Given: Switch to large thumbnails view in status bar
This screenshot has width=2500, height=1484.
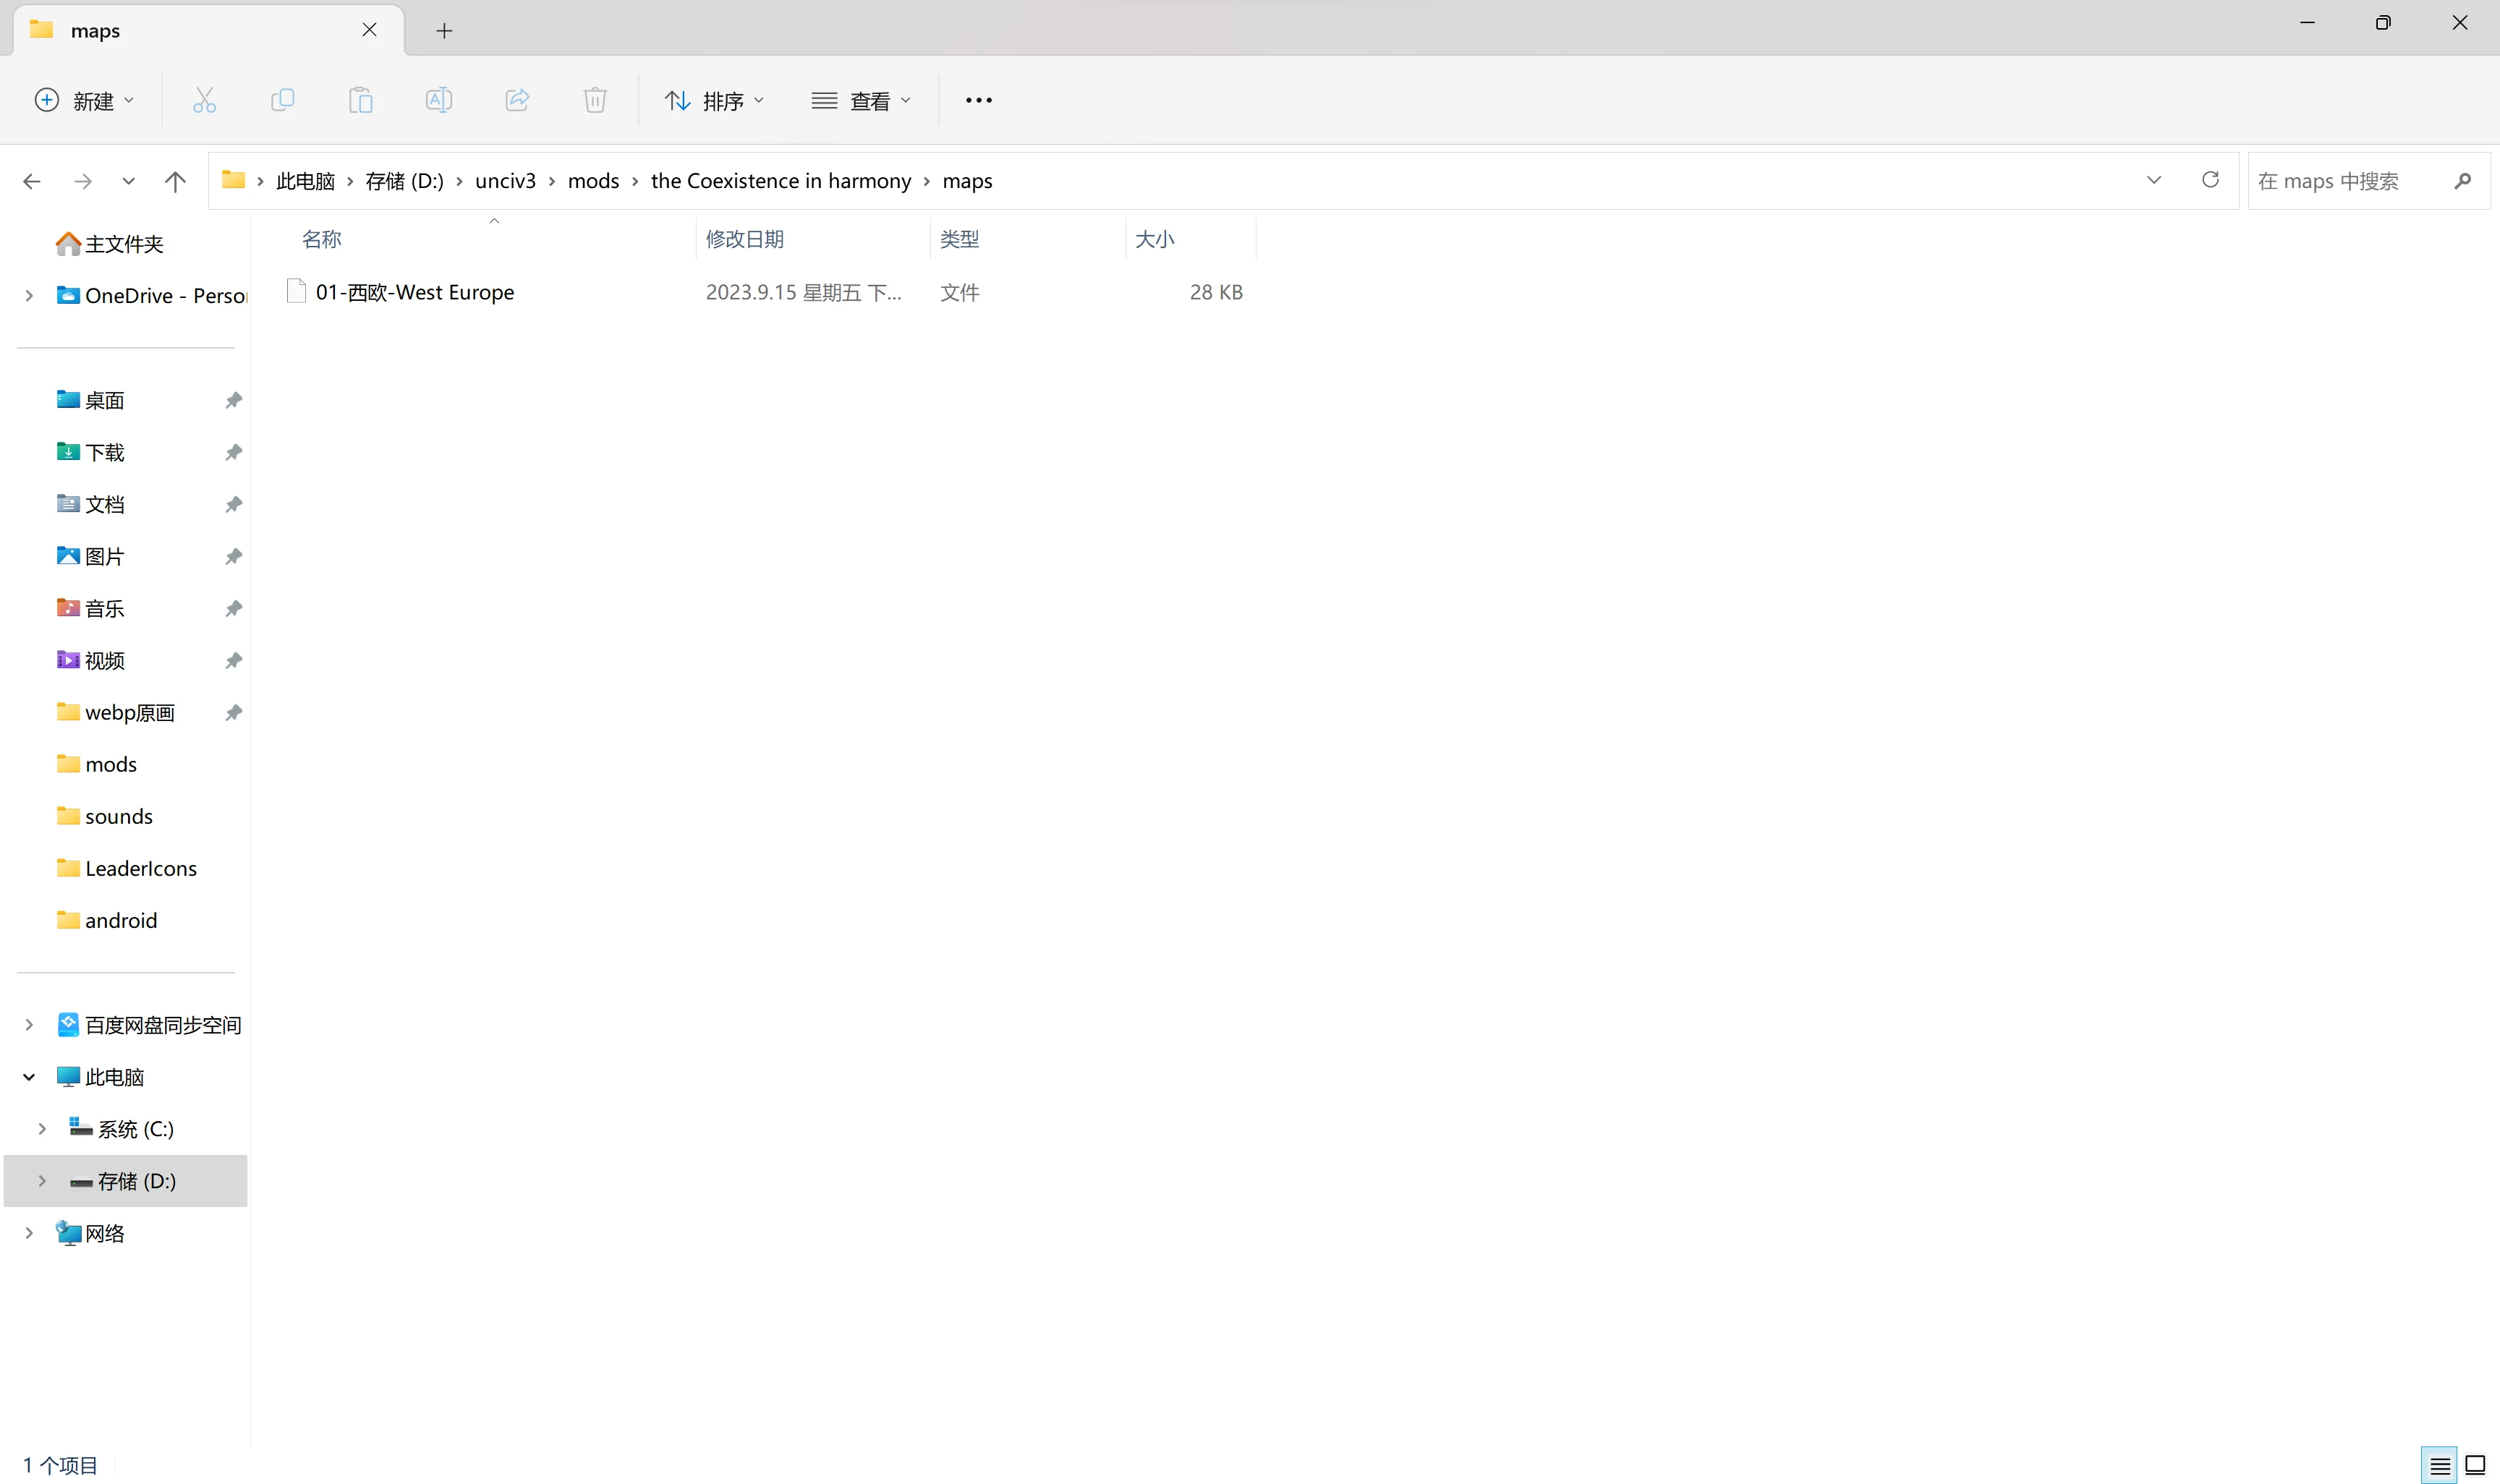Looking at the screenshot, I should tap(2475, 1465).
